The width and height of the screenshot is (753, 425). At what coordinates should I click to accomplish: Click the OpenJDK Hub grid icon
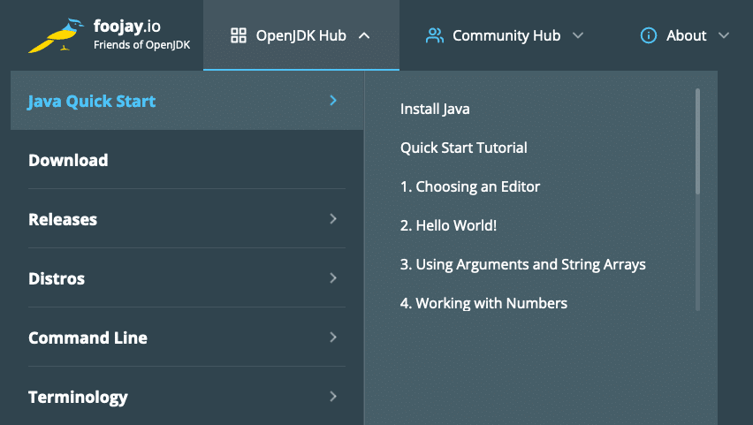pyautogui.click(x=239, y=35)
